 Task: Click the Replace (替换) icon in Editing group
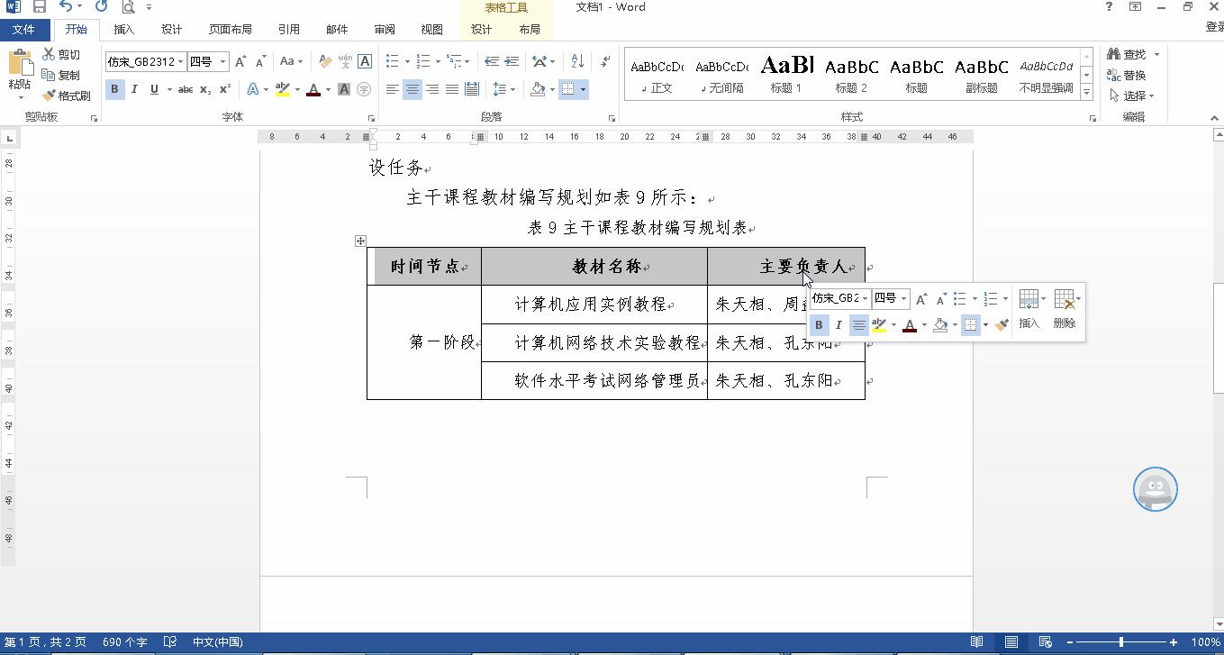point(1118,75)
